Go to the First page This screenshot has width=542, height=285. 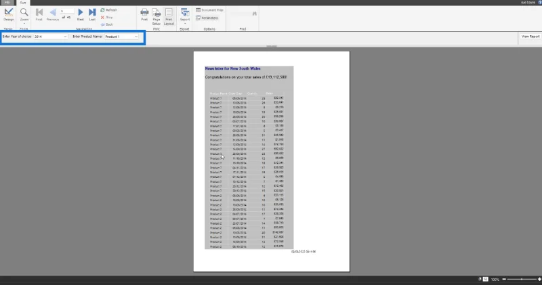pyautogui.click(x=39, y=14)
